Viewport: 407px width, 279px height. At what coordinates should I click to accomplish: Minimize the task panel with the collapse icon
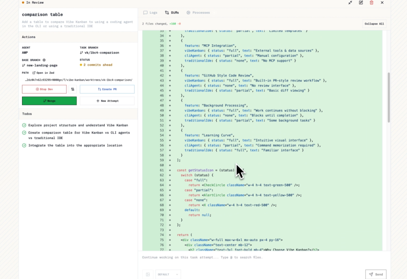tap(350, 3)
